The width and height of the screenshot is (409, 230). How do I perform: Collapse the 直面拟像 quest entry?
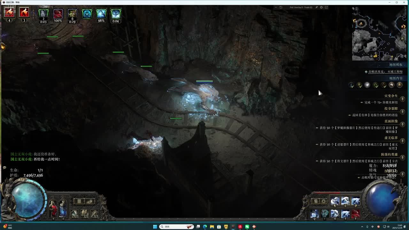coord(403,124)
